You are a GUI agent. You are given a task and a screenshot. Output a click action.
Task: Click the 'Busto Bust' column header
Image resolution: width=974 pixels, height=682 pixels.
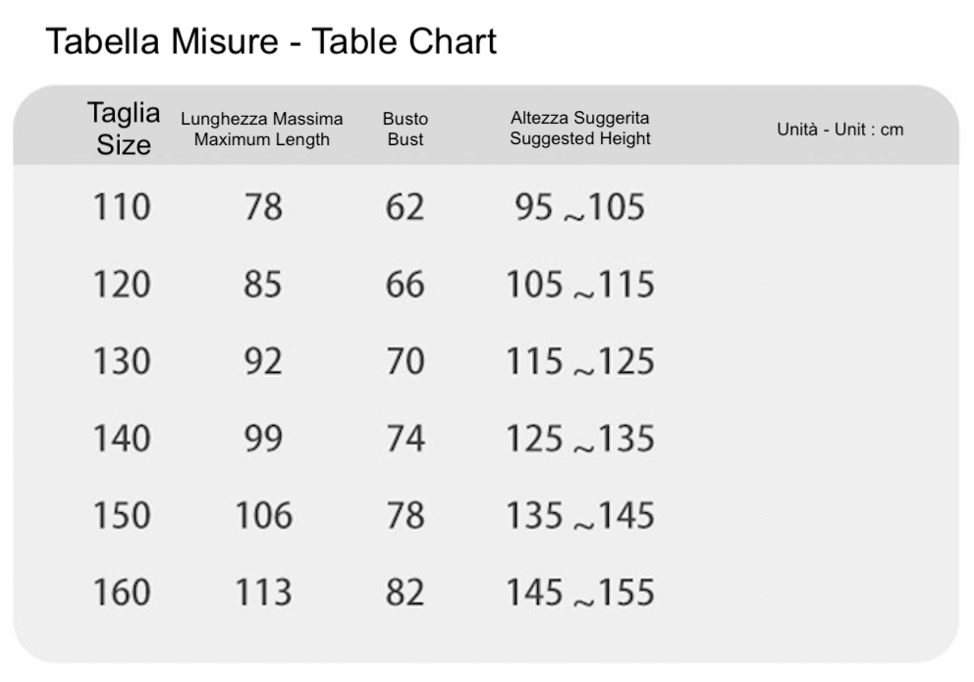pos(406,129)
